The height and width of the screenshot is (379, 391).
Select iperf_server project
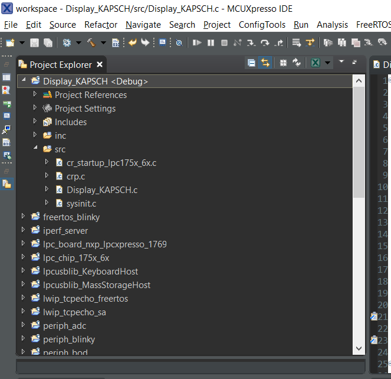pyautogui.click(x=65, y=231)
